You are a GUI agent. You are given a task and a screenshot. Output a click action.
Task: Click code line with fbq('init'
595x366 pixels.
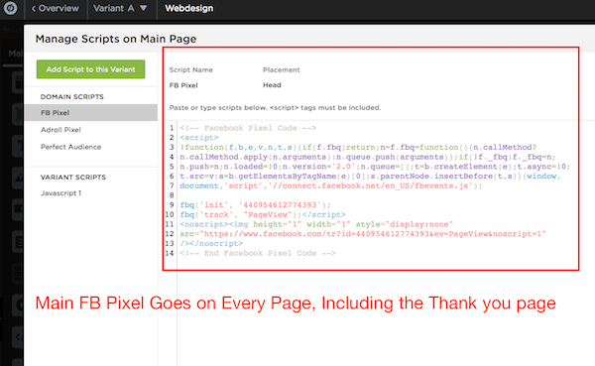click(256, 205)
